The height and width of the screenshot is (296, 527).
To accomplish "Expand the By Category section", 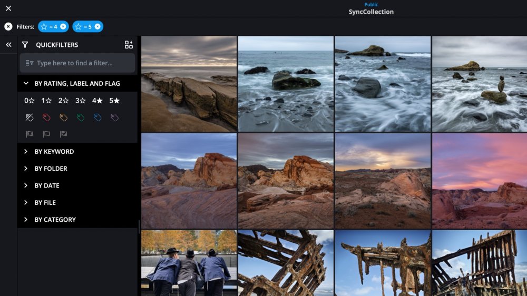I will (x=77, y=220).
